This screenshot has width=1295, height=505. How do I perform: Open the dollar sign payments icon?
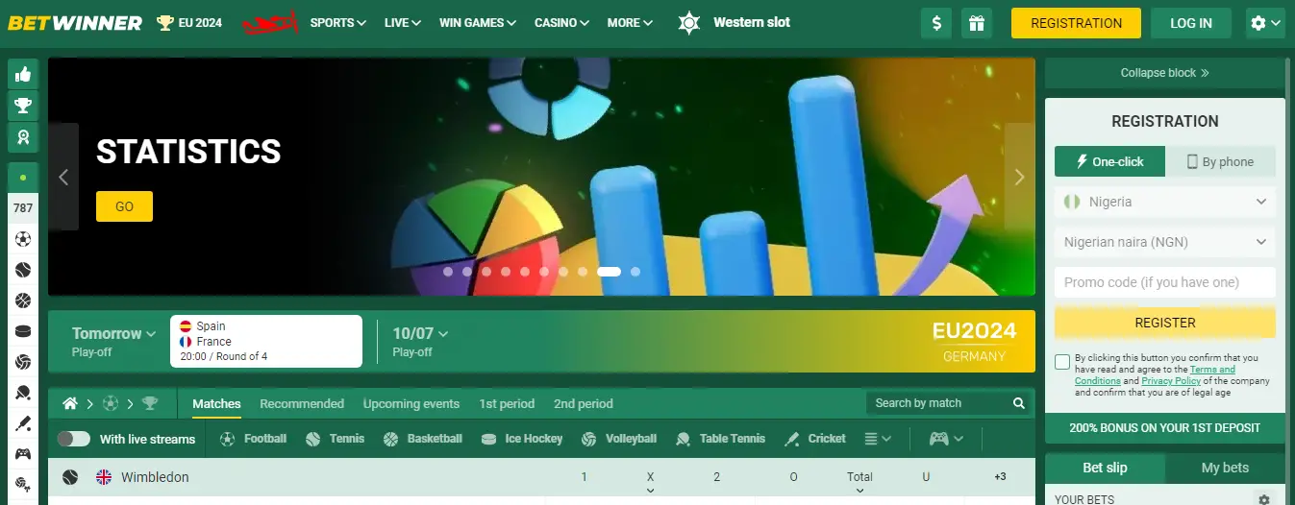tap(936, 23)
